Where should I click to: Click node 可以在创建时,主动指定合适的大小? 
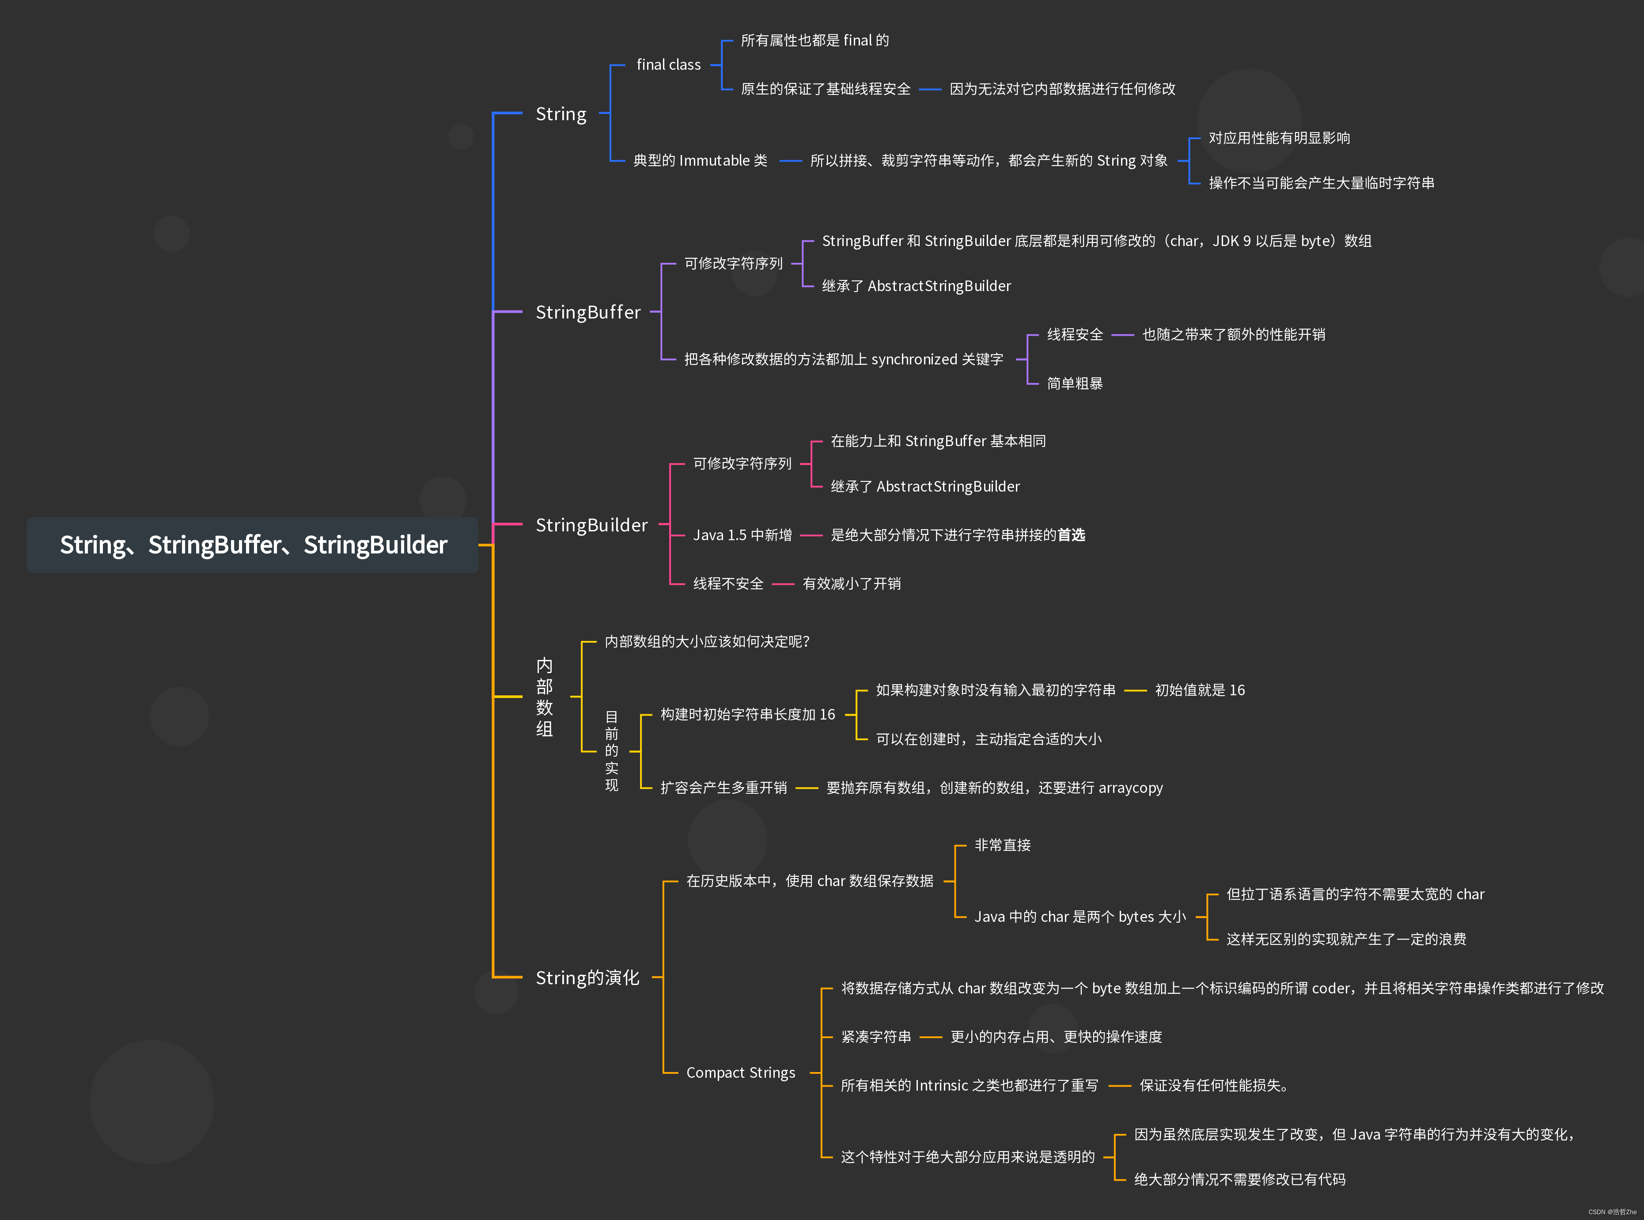(988, 739)
